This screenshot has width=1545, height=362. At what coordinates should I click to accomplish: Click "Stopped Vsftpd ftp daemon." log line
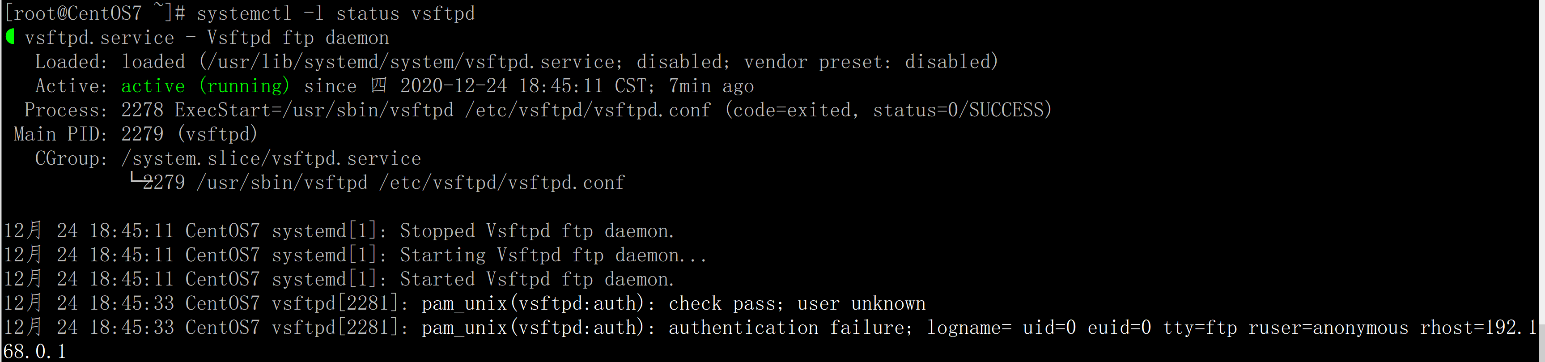point(537,231)
